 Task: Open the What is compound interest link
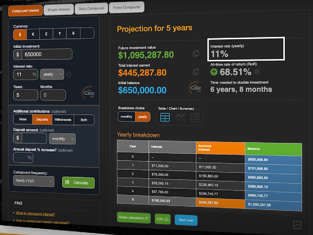click(x=35, y=213)
